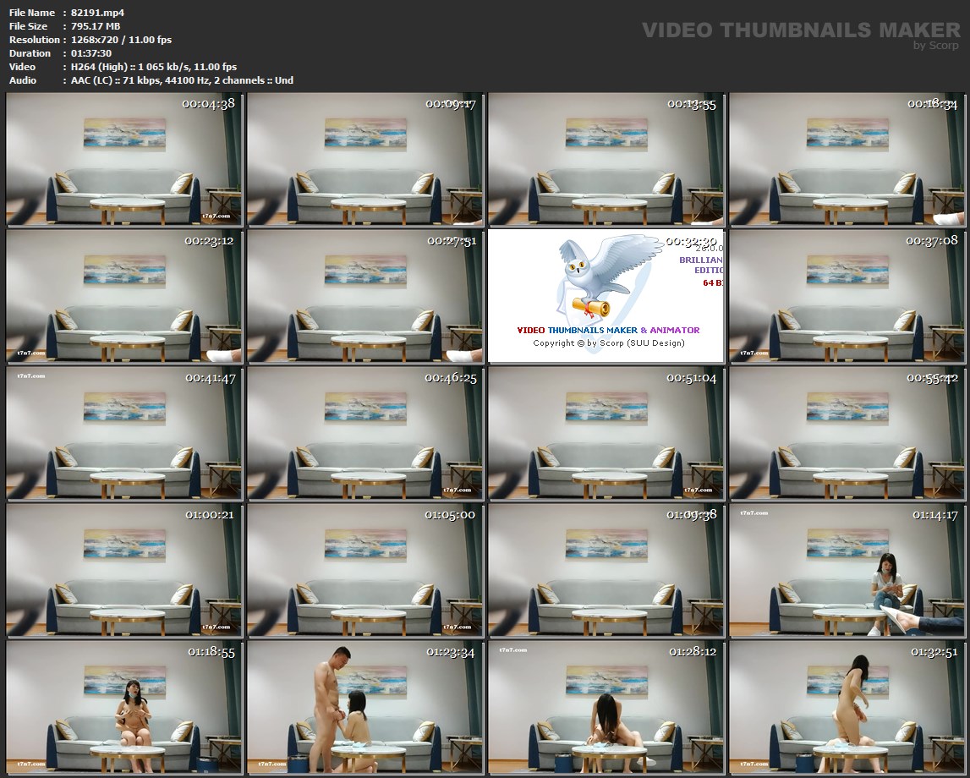Image resolution: width=970 pixels, height=778 pixels.
Task: Select the thumbnail at timestamp 01:00:21
Action: pyautogui.click(x=123, y=570)
